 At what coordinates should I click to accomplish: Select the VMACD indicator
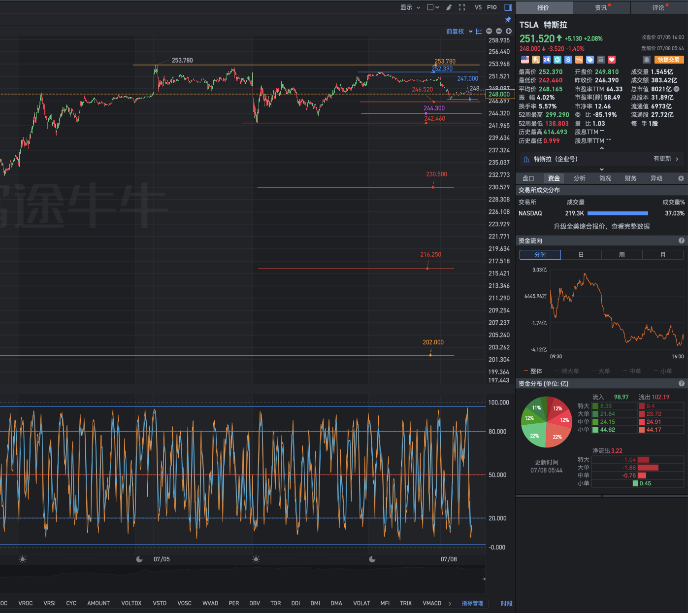432,603
